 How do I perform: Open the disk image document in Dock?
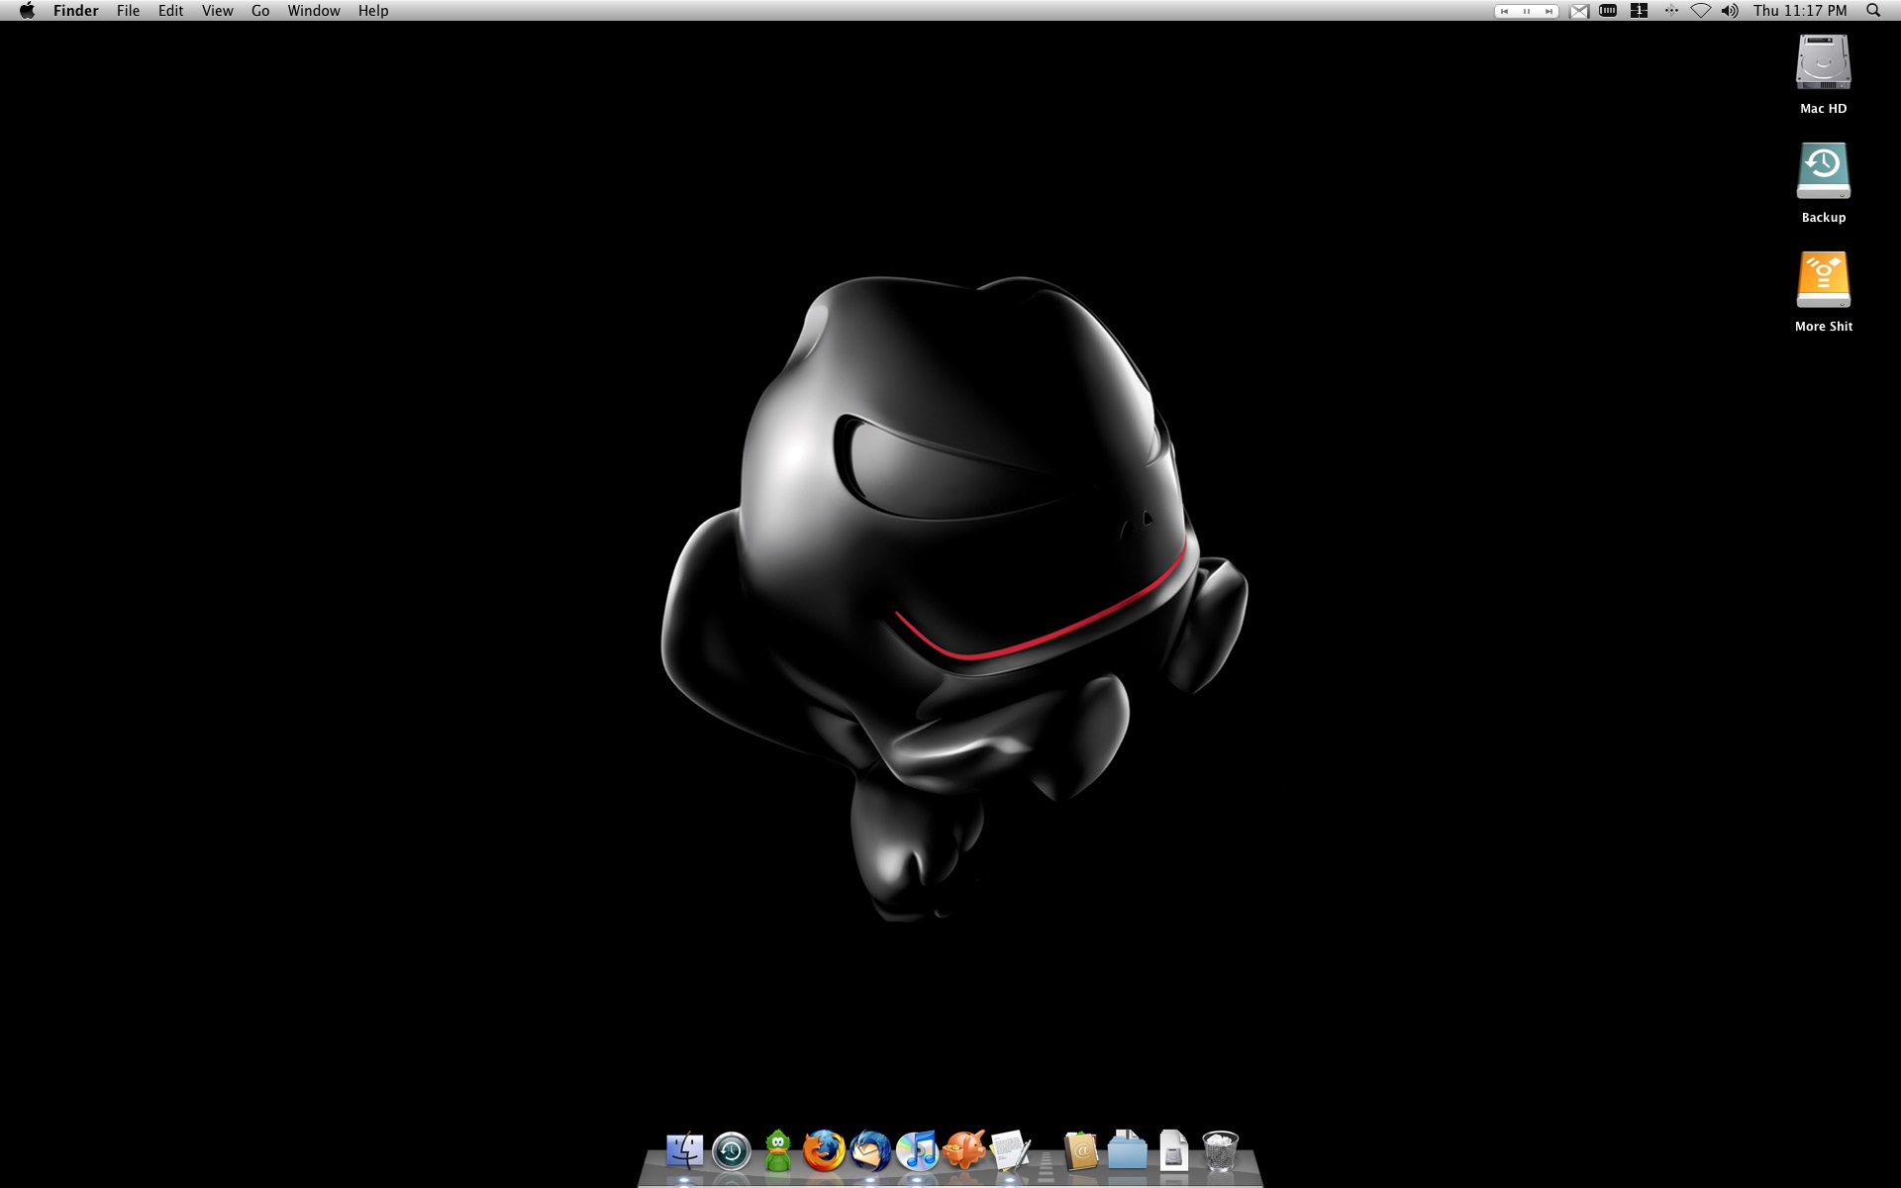1173,1150
